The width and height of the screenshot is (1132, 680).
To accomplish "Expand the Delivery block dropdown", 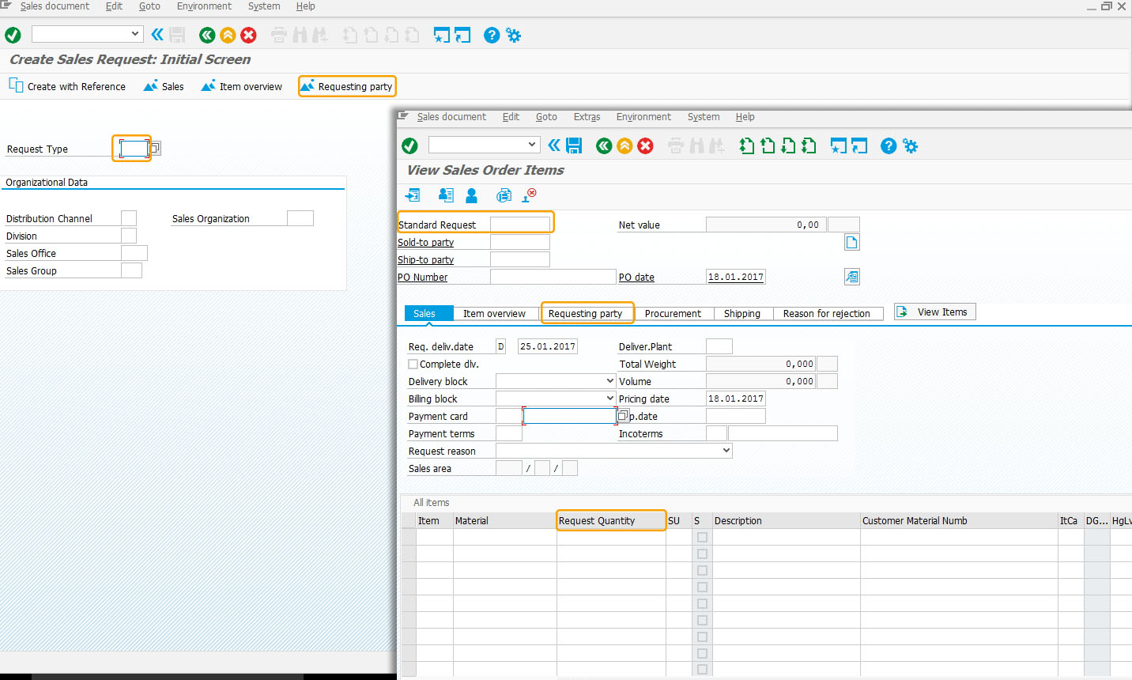I will coord(609,381).
